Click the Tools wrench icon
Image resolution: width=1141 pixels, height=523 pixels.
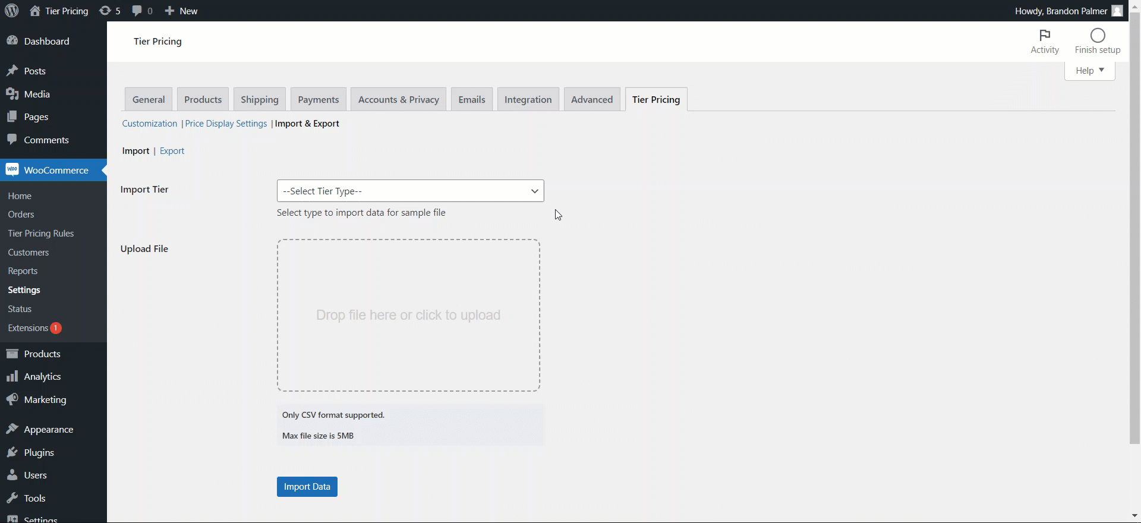coord(12,498)
